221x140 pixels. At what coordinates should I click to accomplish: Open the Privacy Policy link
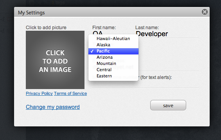pos(39,93)
